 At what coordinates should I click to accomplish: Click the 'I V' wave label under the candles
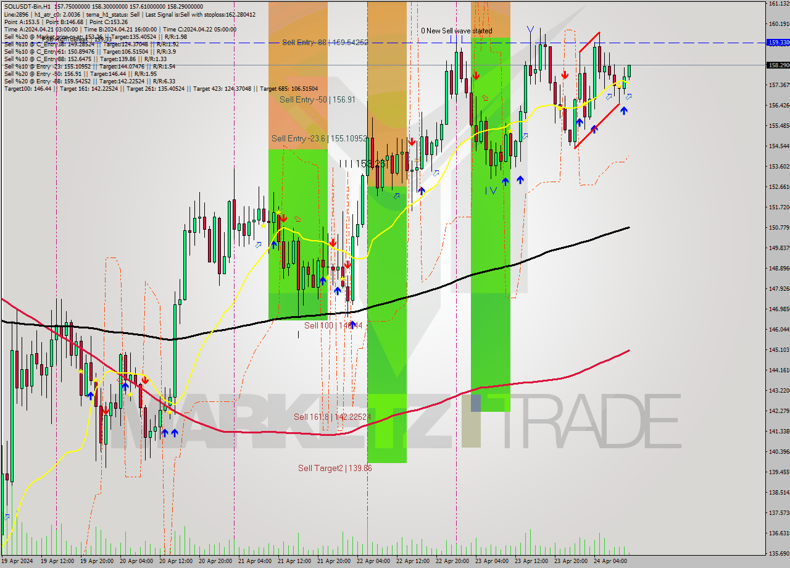coord(491,191)
